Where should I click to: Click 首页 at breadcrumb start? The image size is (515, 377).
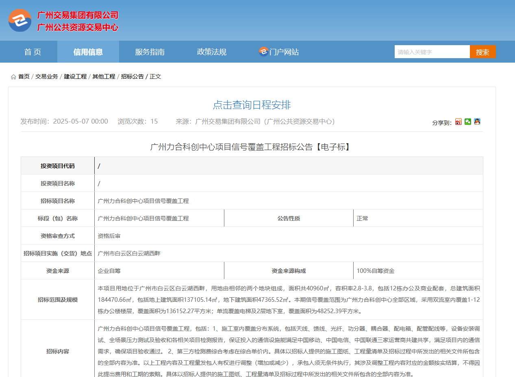[23, 76]
